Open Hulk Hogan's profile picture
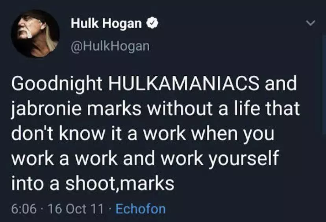Viewport: 326px width, 222px height. [35, 34]
